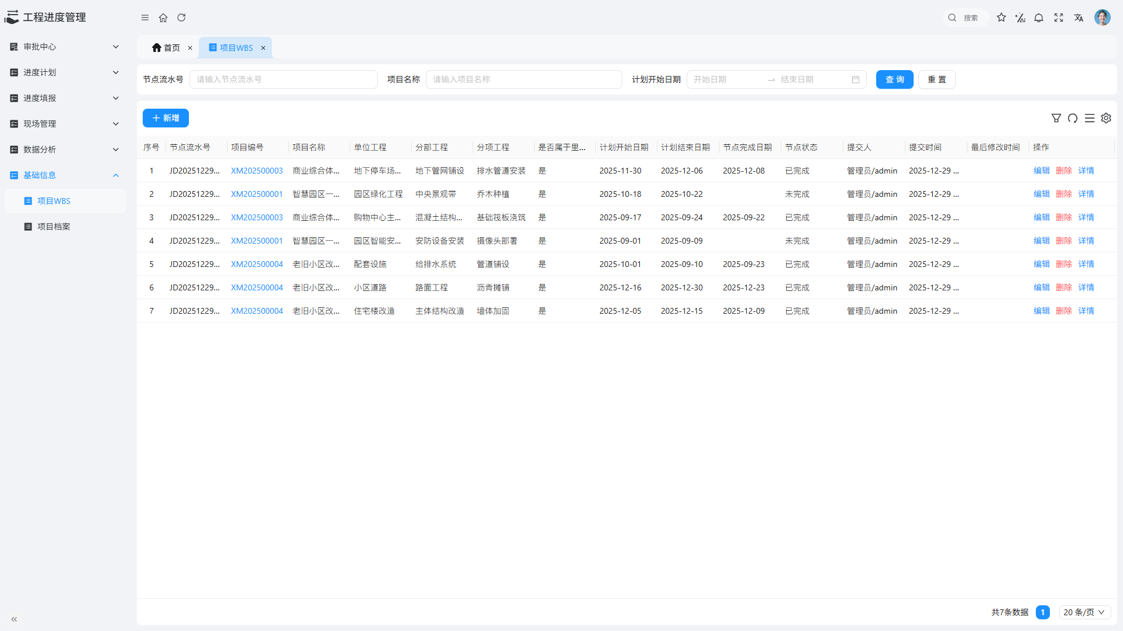Click date 2025-12-23 in row 6
This screenshot has width=1123, height=631.
(743, 287)
